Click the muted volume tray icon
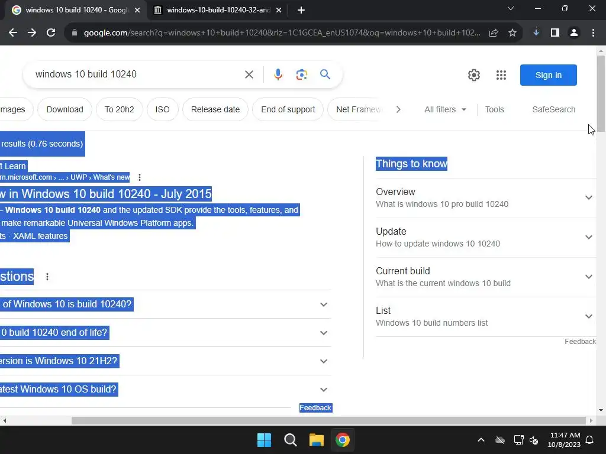The height and width of the screenshot is (454, 606). [534, 440]
